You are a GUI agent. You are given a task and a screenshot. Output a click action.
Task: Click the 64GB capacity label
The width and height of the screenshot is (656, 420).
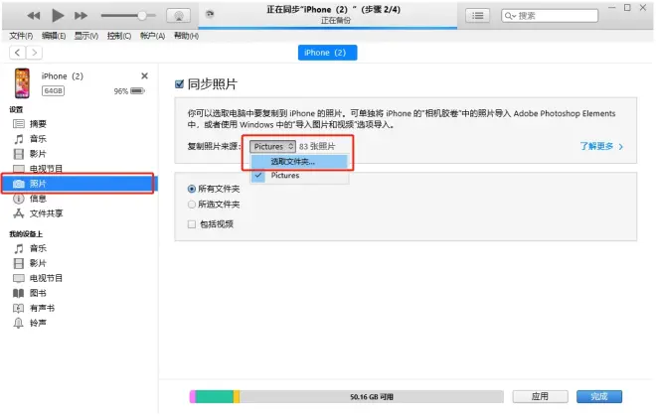(53, 90)
